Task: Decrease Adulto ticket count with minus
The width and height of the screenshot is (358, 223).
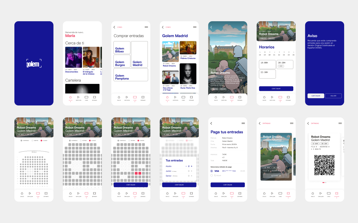Action: click(186, 166)
